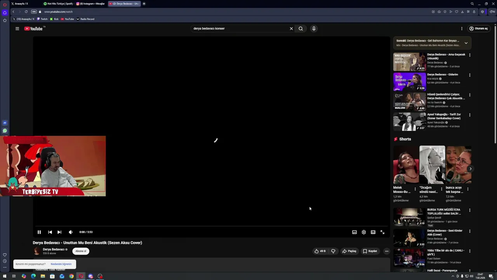The height and width of the screenshot is (280, 497).
Task: Clear the search box text
Action: click(x=291, y=28)
